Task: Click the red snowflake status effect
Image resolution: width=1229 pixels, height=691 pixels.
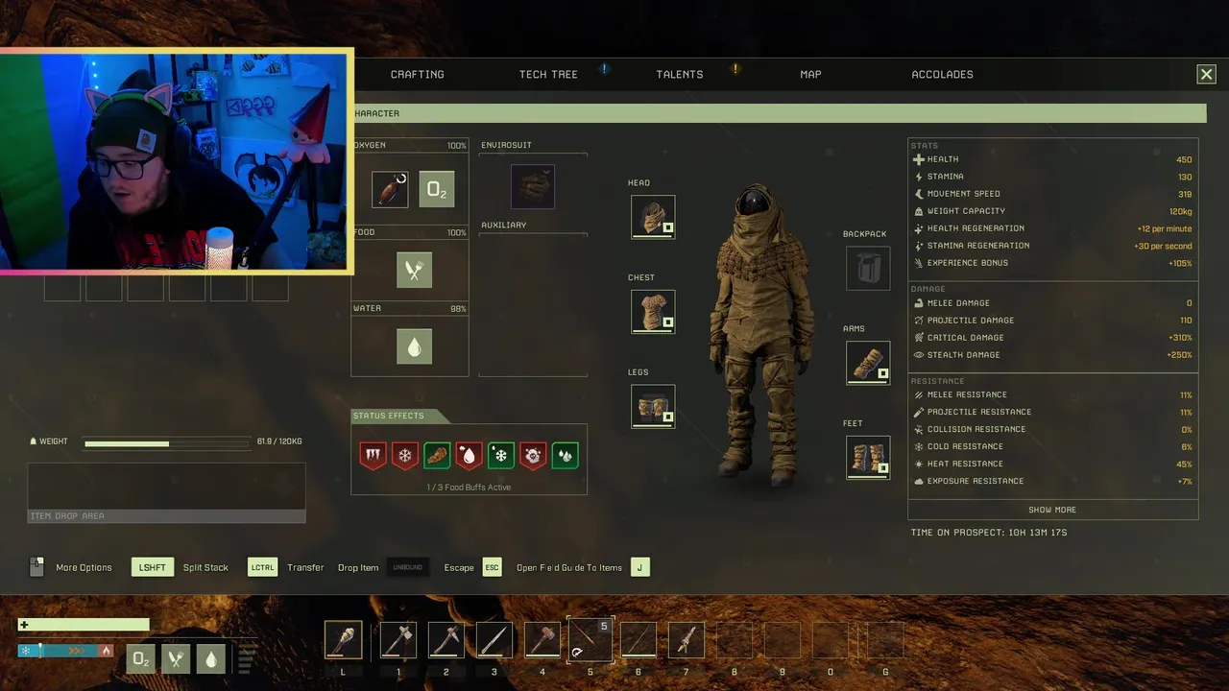Action: [x=405, y=455]
